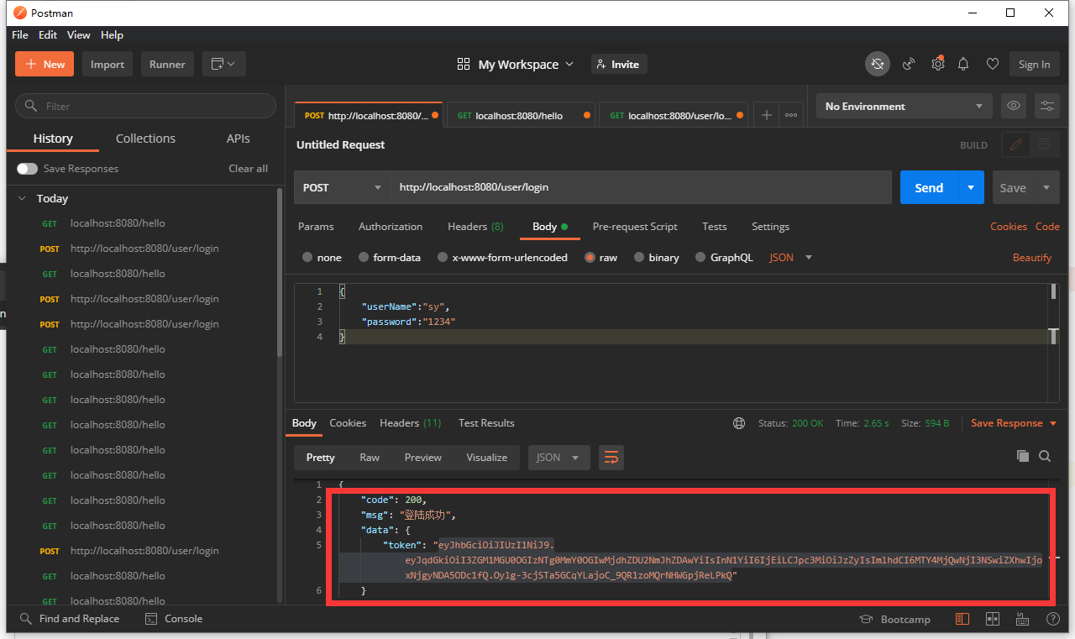Open the View menu
Viewport: 1075px width, 639px height.
(79, 35)
